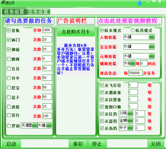Select the first 任务设置 tab
This screenshot has width=166, height=149.
pyautogui.click(x=14, y=12)
